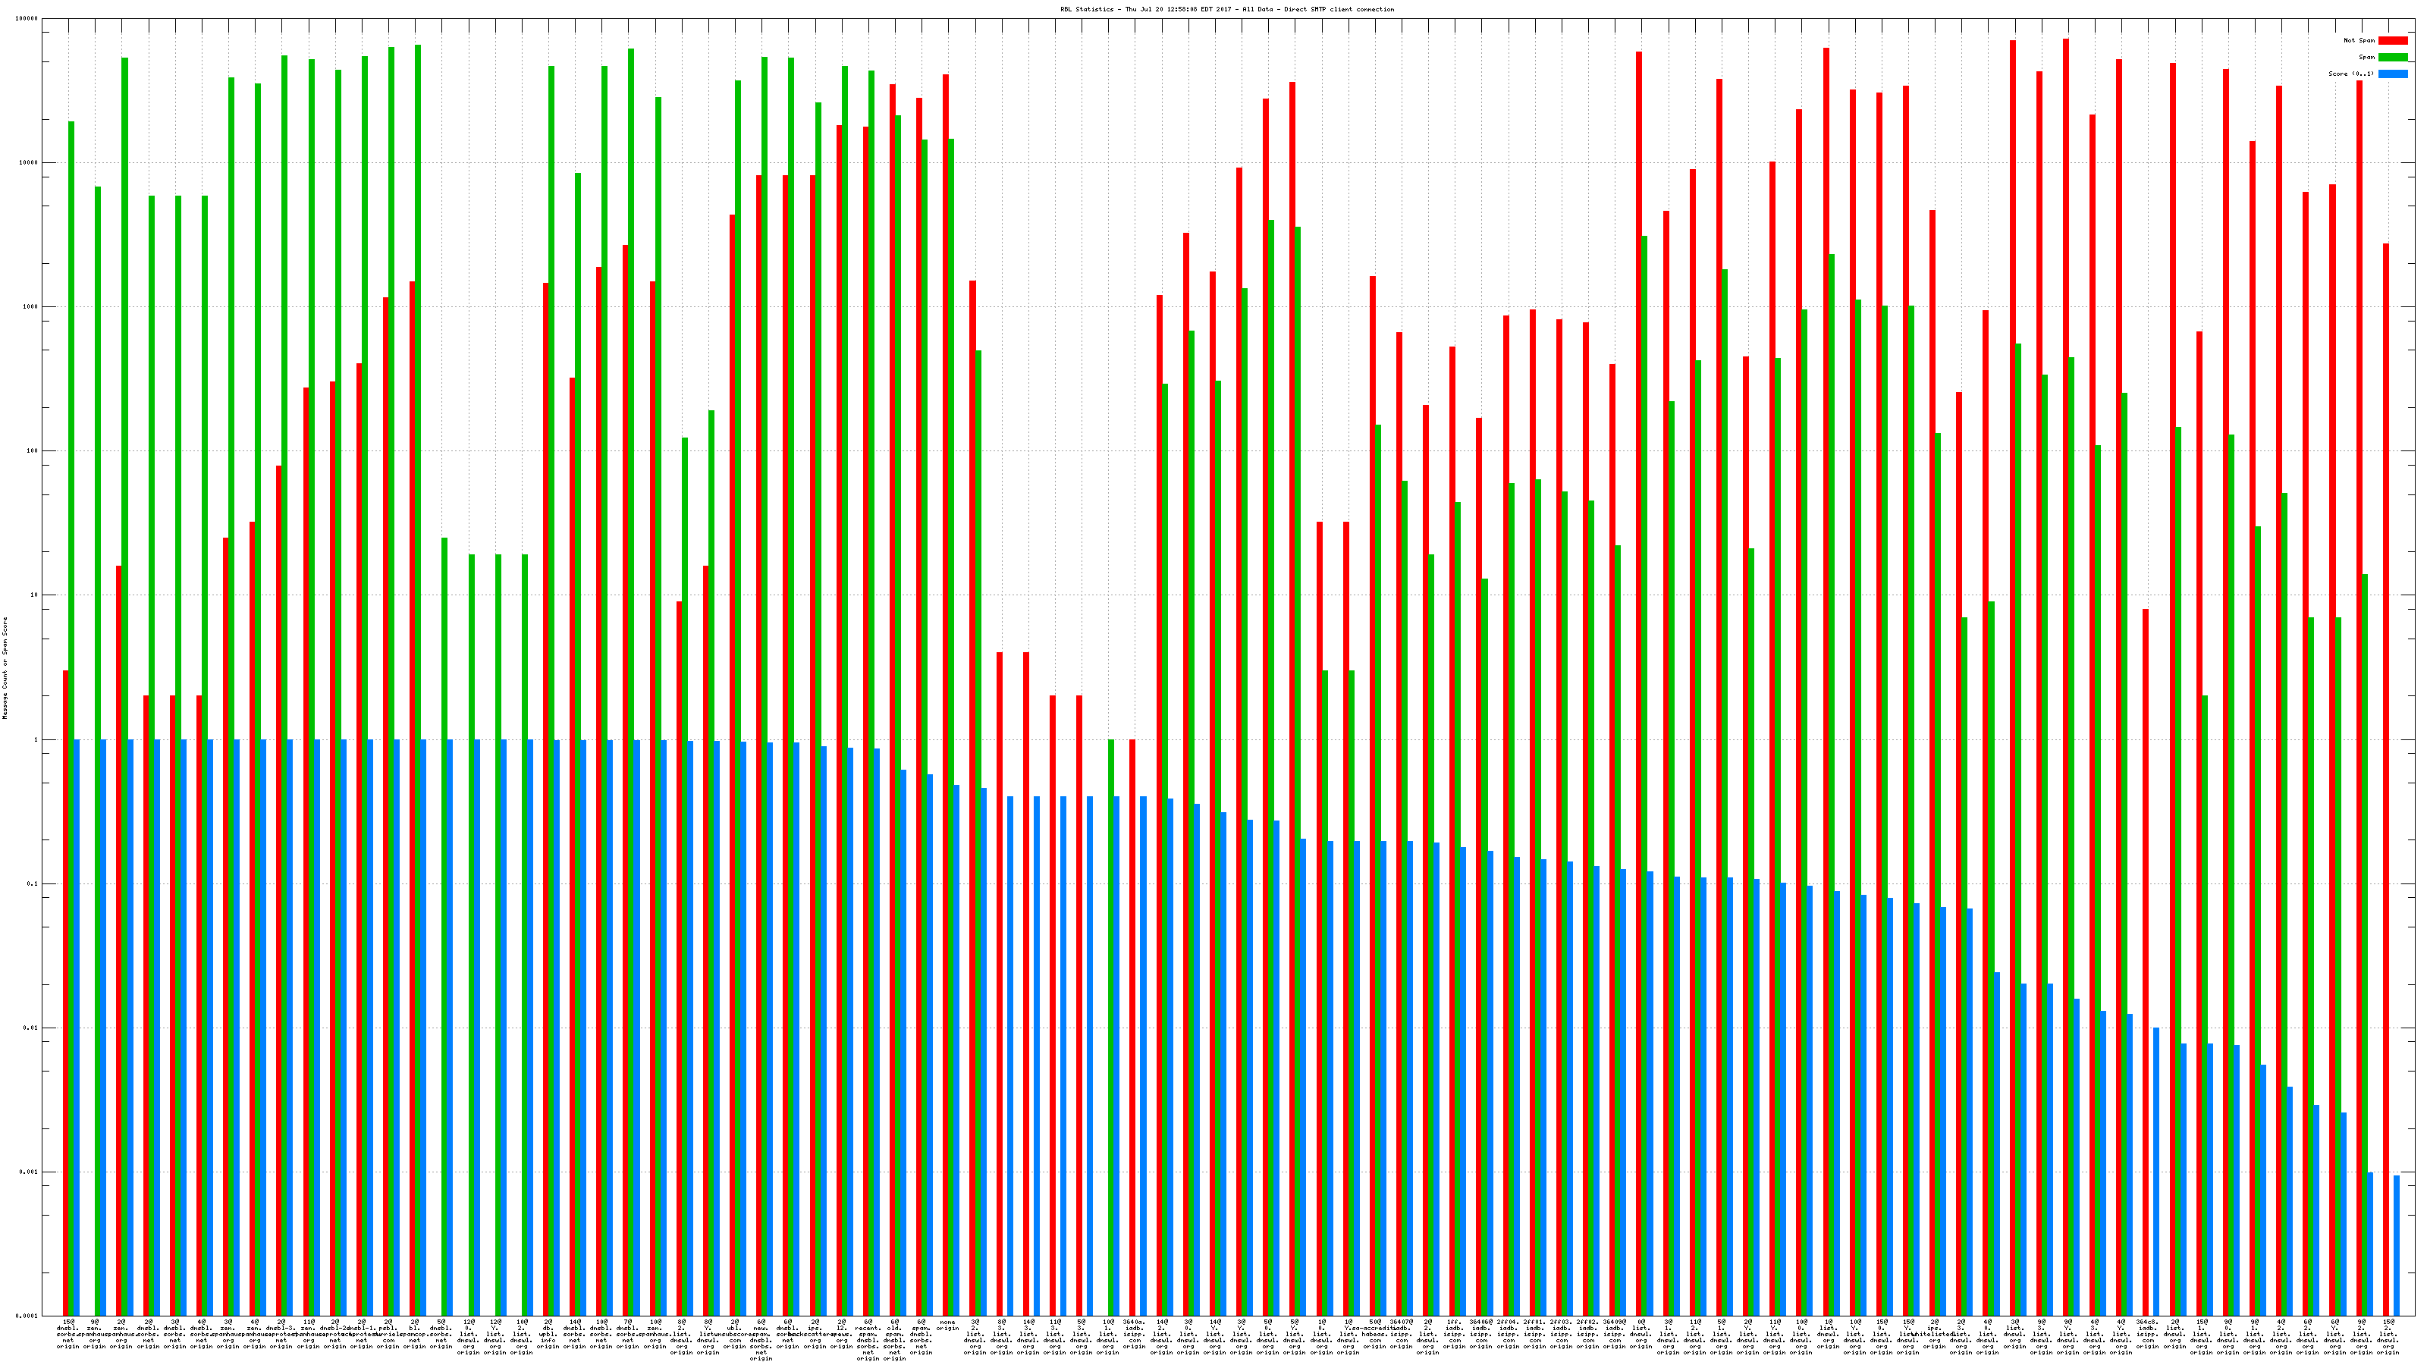Viewport: 2427px width, 1365px height.
Task: Click the 'bl.spamcop.net' x-axis label
Action: click(x=415, y=1335)
